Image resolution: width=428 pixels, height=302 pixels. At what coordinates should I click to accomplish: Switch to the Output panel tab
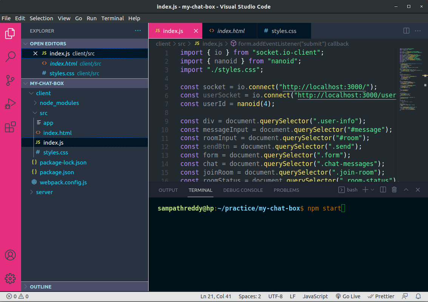[x=168, y=190]
